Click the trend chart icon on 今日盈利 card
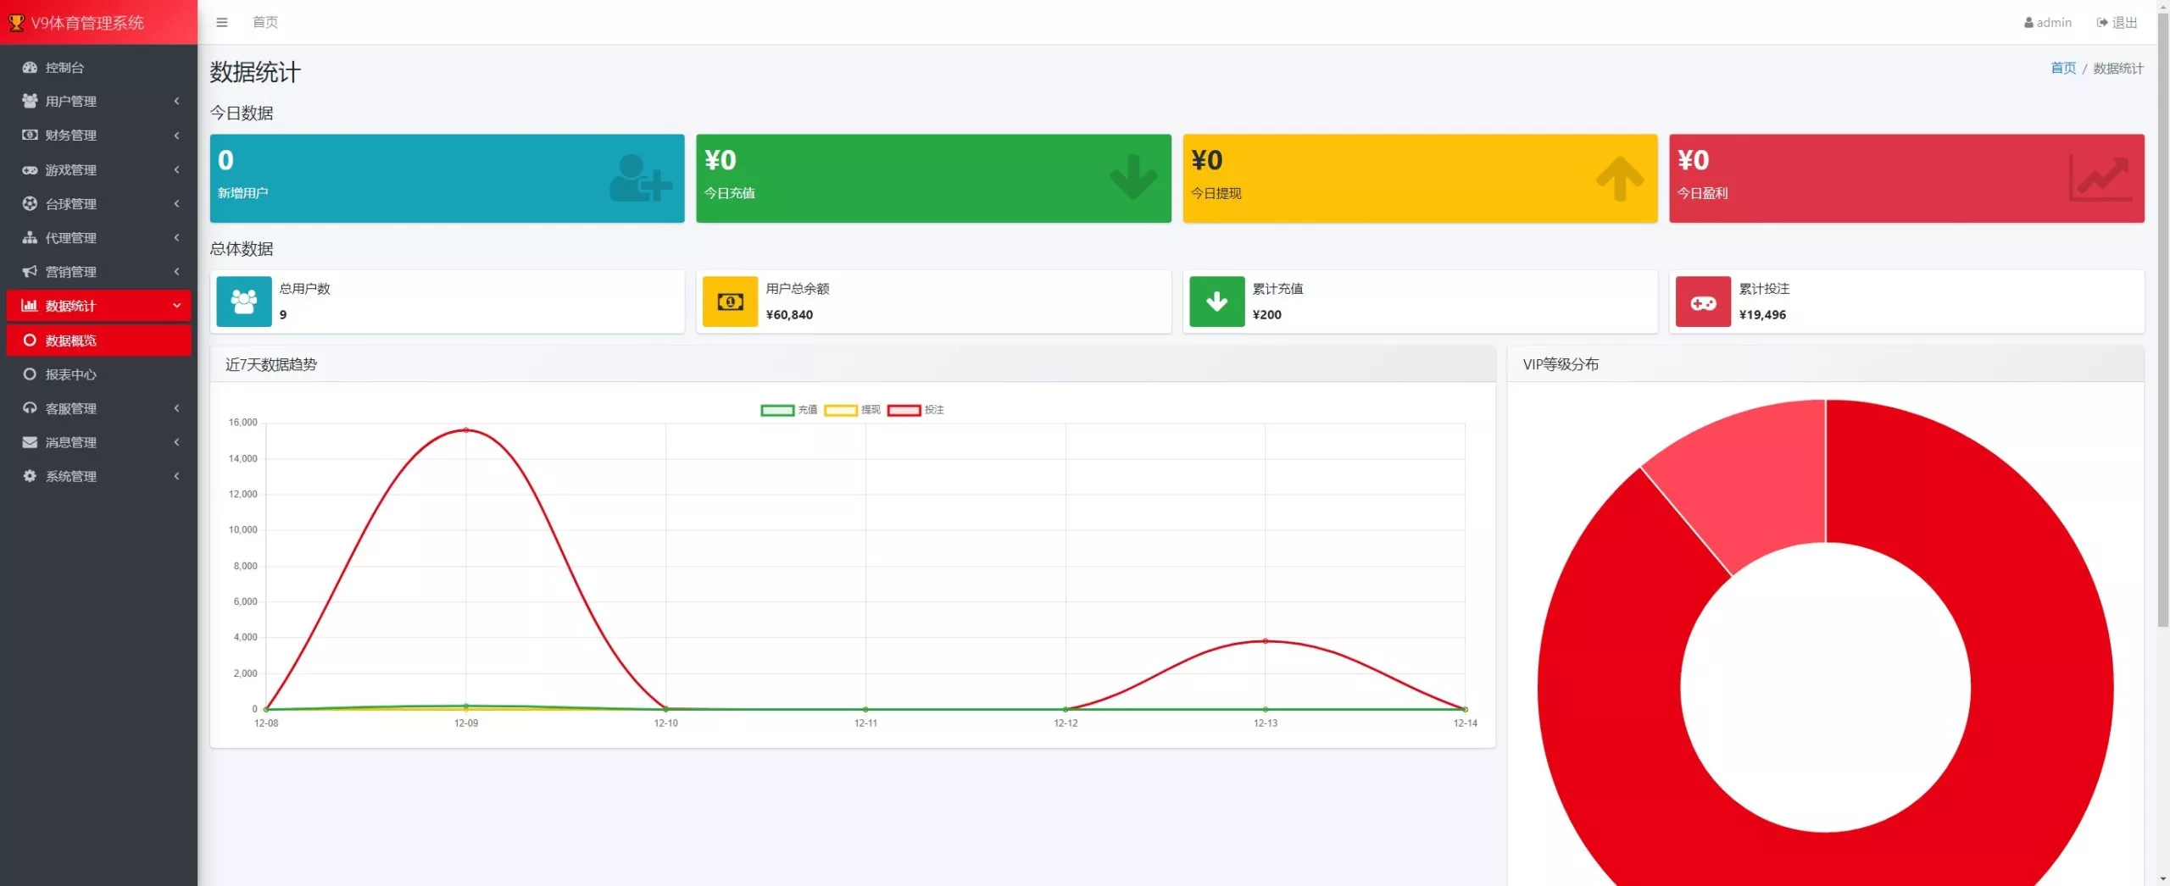 [x=2100, y=178]
